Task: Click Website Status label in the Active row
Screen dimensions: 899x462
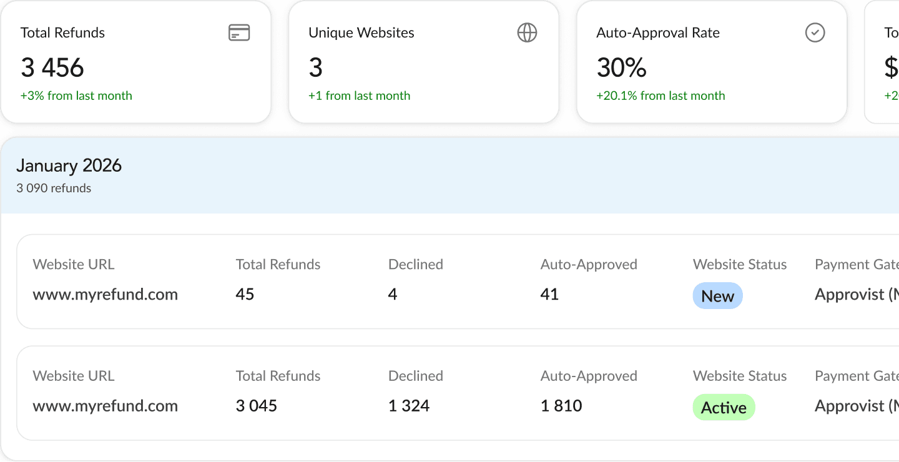Action: [740, 376]
